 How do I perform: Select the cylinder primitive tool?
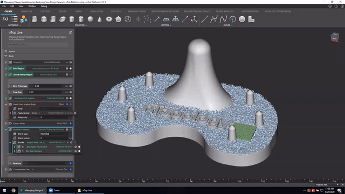(x=72, y=19)
